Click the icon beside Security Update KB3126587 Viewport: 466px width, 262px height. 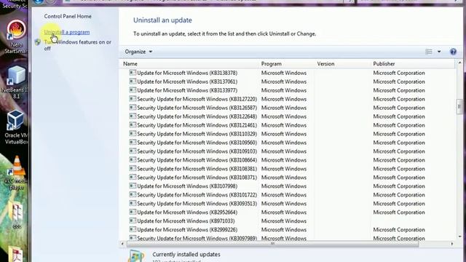[133, 107]
